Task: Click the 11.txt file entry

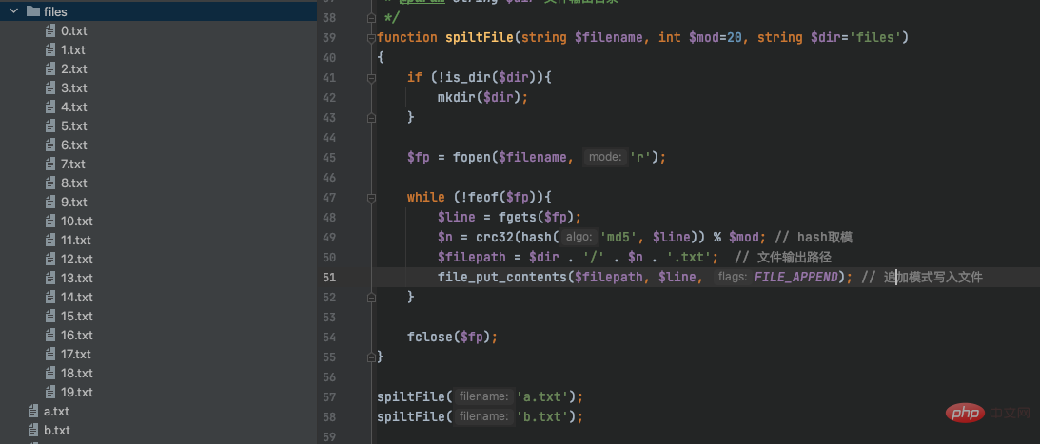Action: (76, 240)
